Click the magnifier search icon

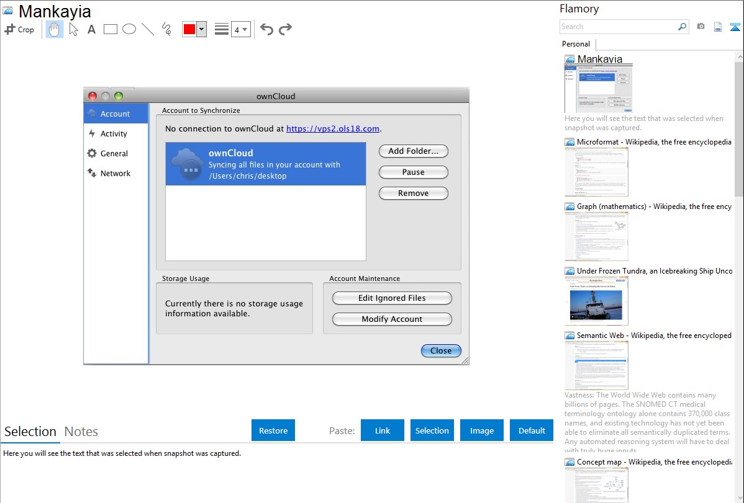click(683, 27)
